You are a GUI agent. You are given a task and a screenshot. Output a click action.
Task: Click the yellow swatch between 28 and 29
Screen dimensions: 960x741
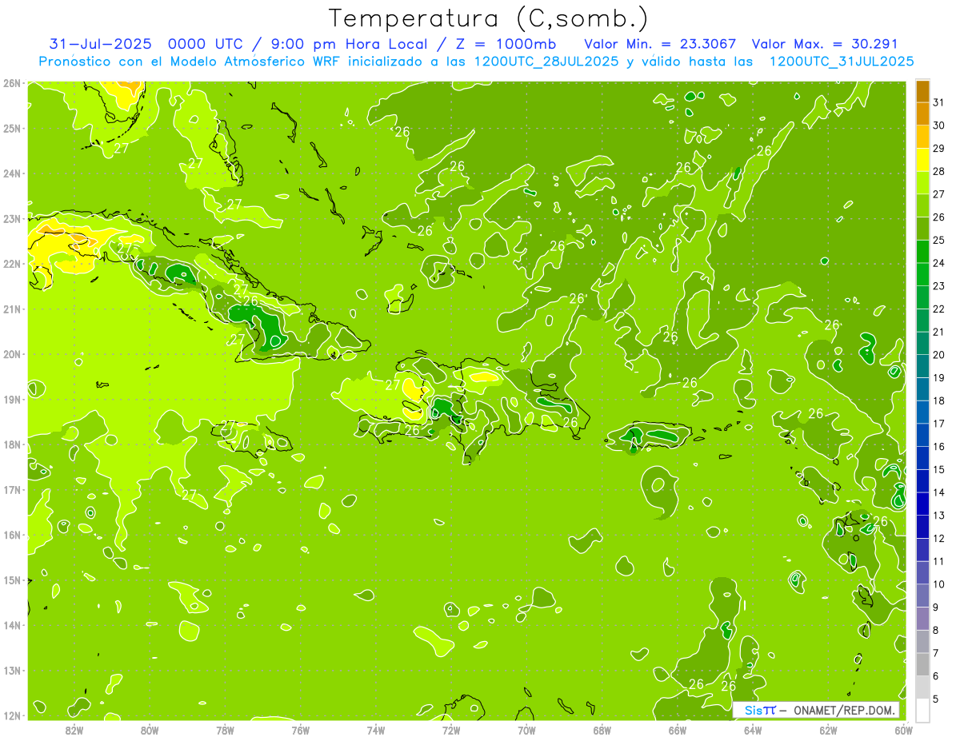(923, 159)
